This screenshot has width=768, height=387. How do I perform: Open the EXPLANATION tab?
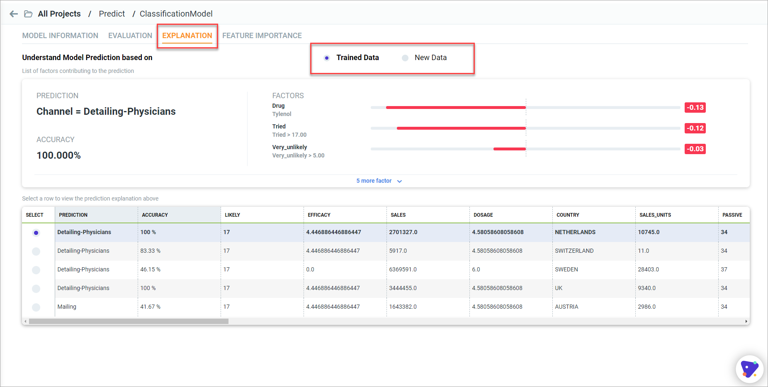pos(187,36)
